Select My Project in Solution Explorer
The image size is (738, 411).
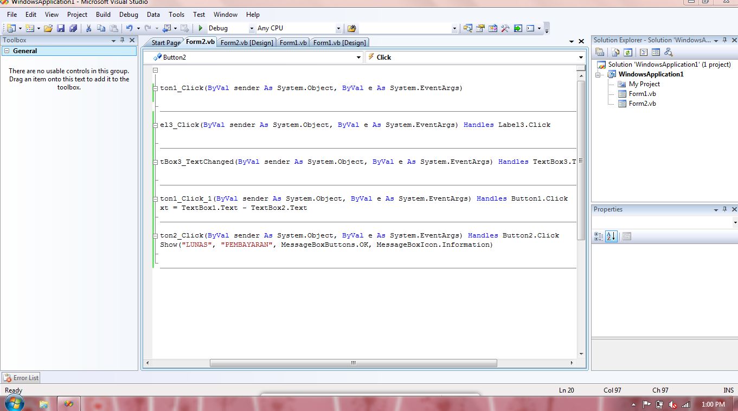[644, 84]
